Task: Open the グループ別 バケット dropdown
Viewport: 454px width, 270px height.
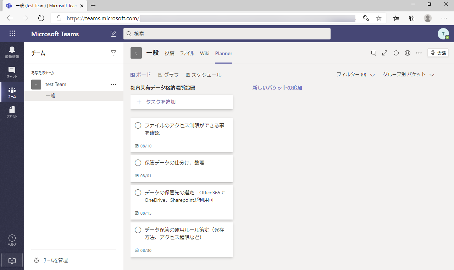Action: pyautogui.click(x=409, y=75)
